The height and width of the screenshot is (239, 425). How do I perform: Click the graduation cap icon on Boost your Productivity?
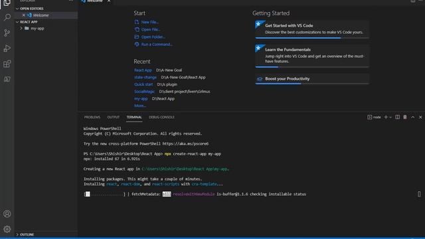260,79
